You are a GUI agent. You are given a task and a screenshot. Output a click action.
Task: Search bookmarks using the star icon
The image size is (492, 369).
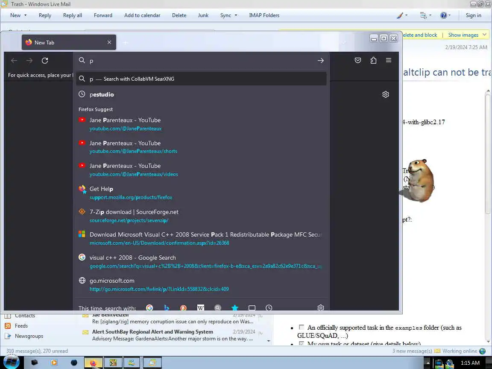pyautogui.click(x=235, y=307)
